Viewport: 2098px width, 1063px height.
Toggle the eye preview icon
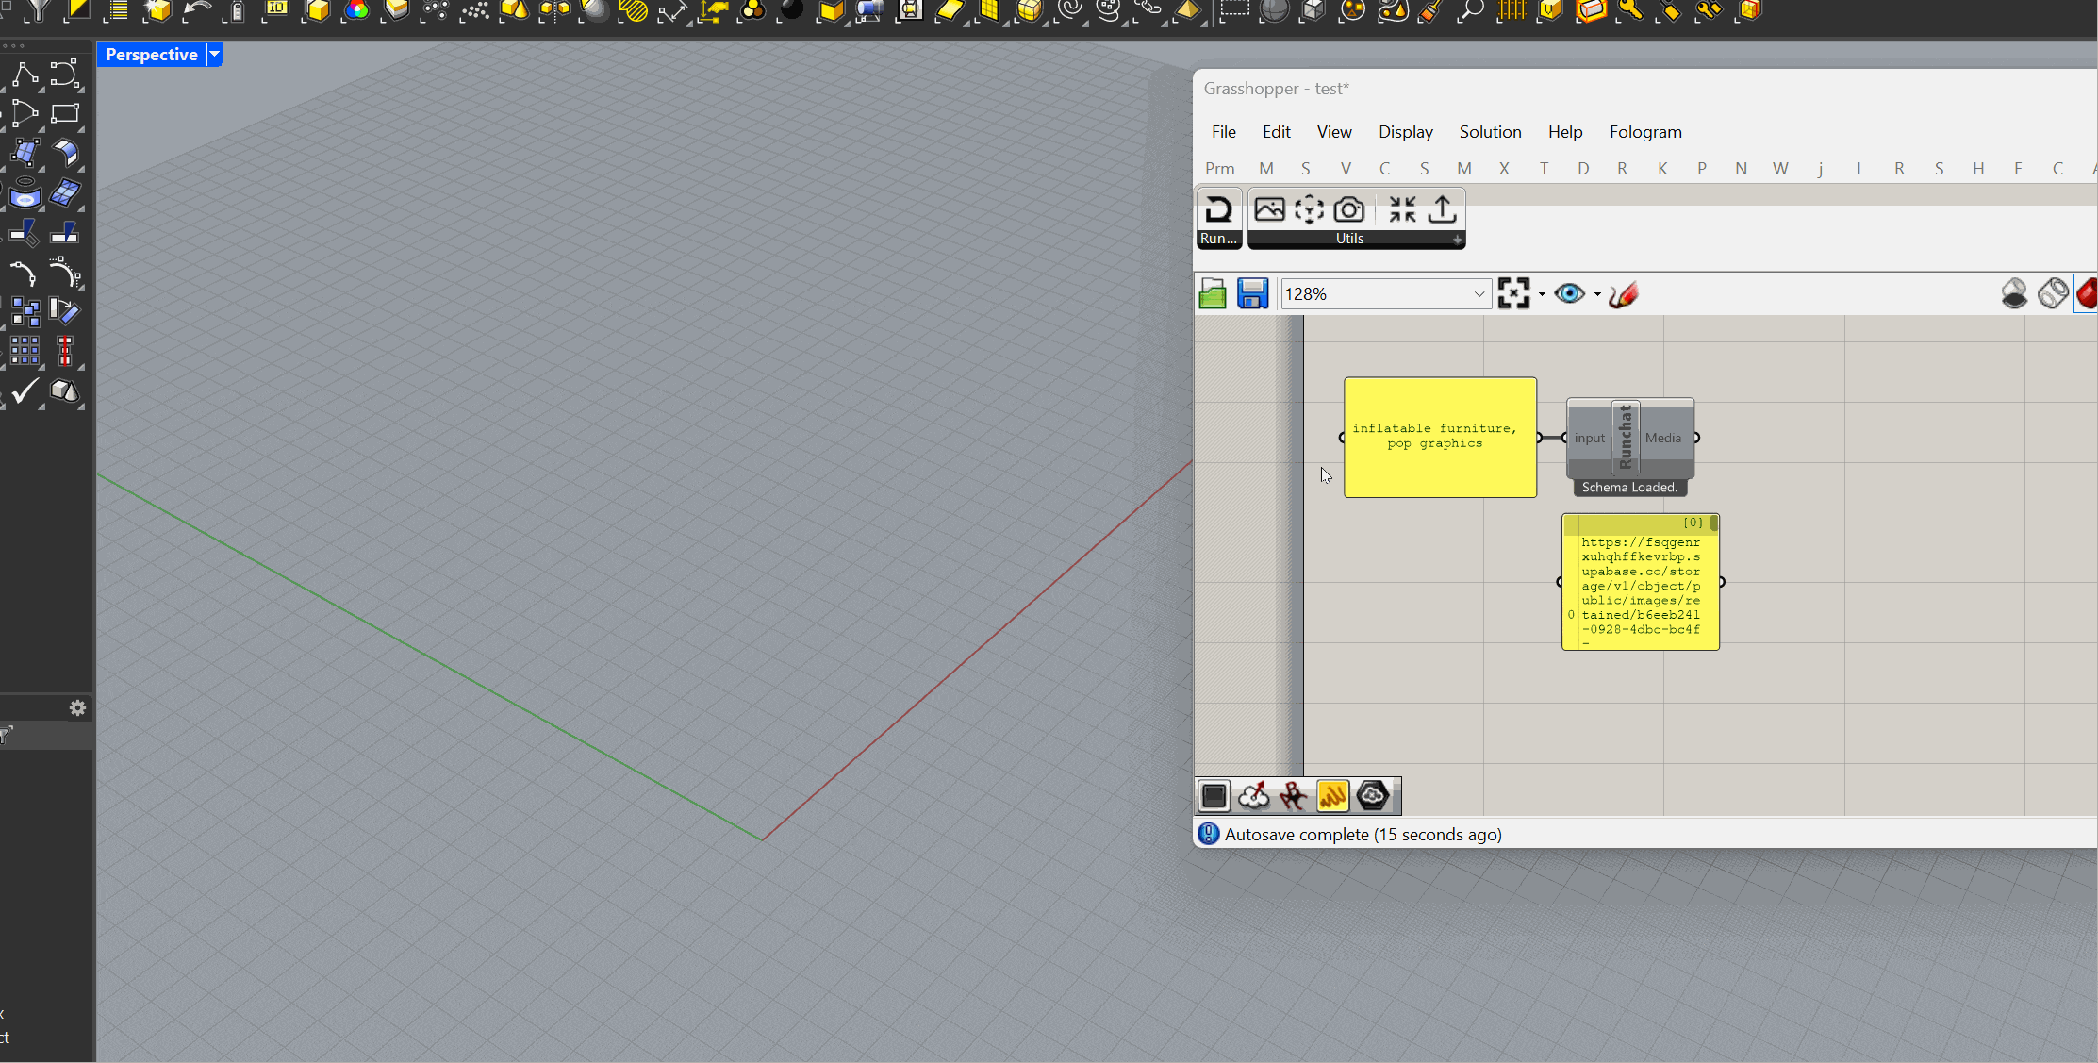1570,294
